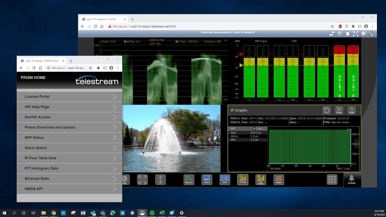Show the Activity bell panel
386x217 pixels.
point(352,179)
